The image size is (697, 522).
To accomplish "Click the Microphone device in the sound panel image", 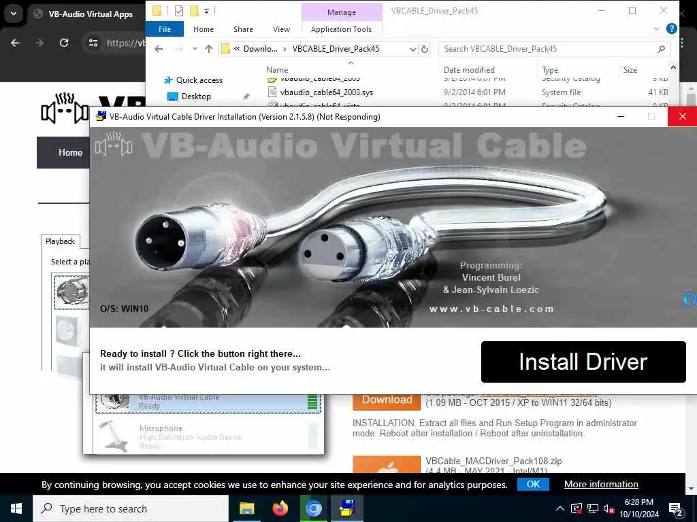I will 208,436.
